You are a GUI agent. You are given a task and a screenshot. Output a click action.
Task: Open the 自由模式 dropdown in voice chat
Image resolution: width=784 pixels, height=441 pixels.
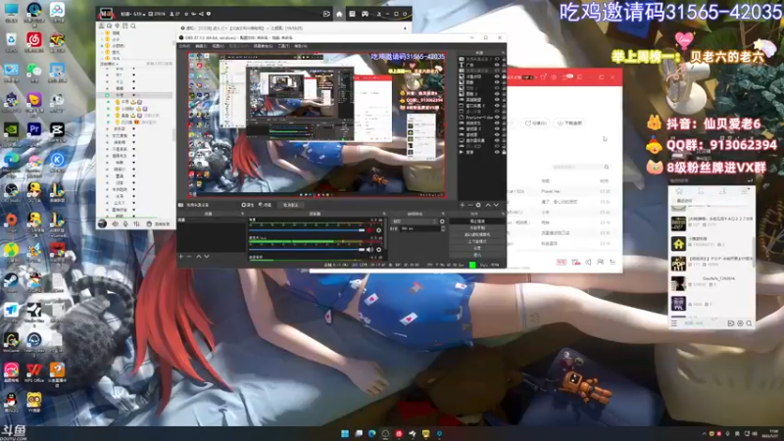[x=108, y=64]
